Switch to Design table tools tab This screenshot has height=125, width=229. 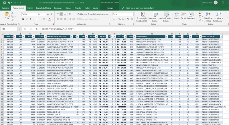click(110, 8)
